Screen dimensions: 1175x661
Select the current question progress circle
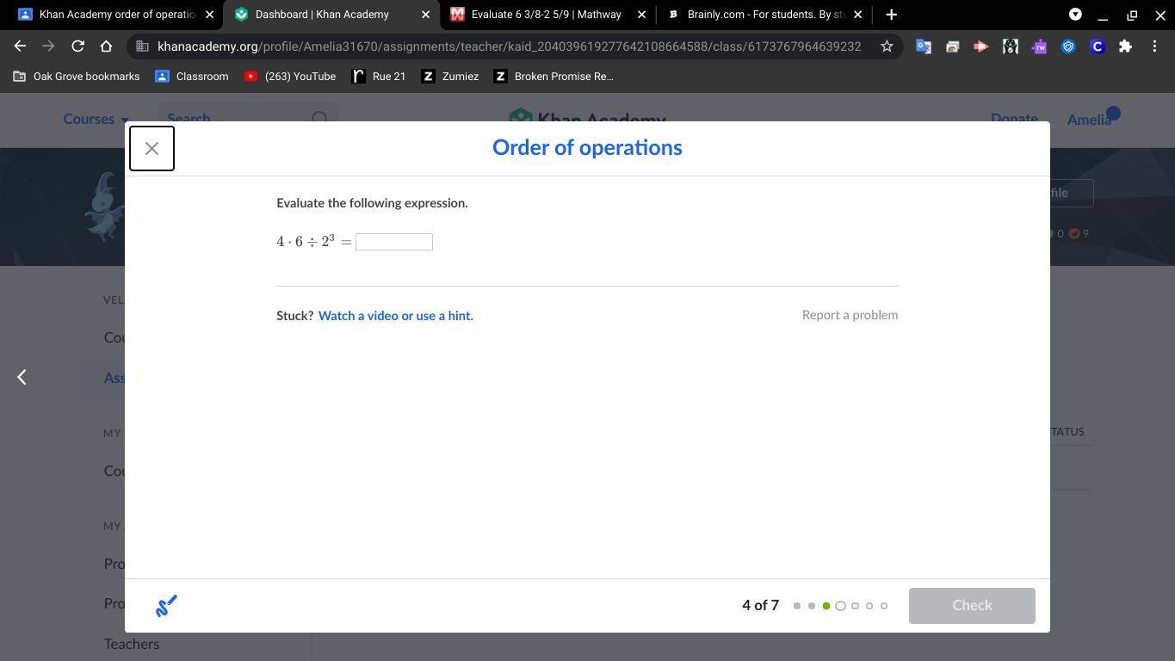[840, 606]
